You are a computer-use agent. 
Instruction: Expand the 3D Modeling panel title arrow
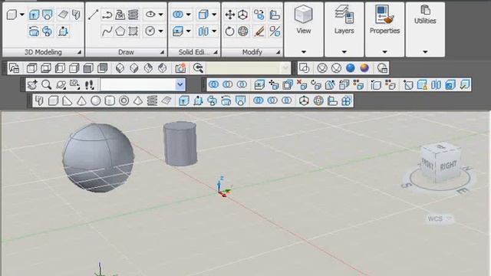[x=79, y=52]
